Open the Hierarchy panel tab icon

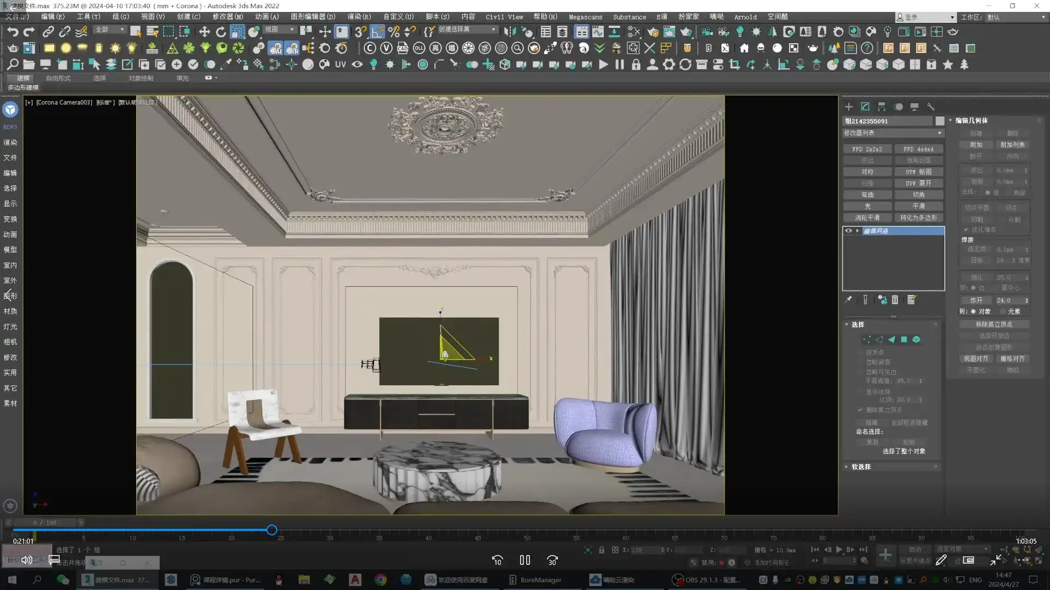(x=882, y=107)
